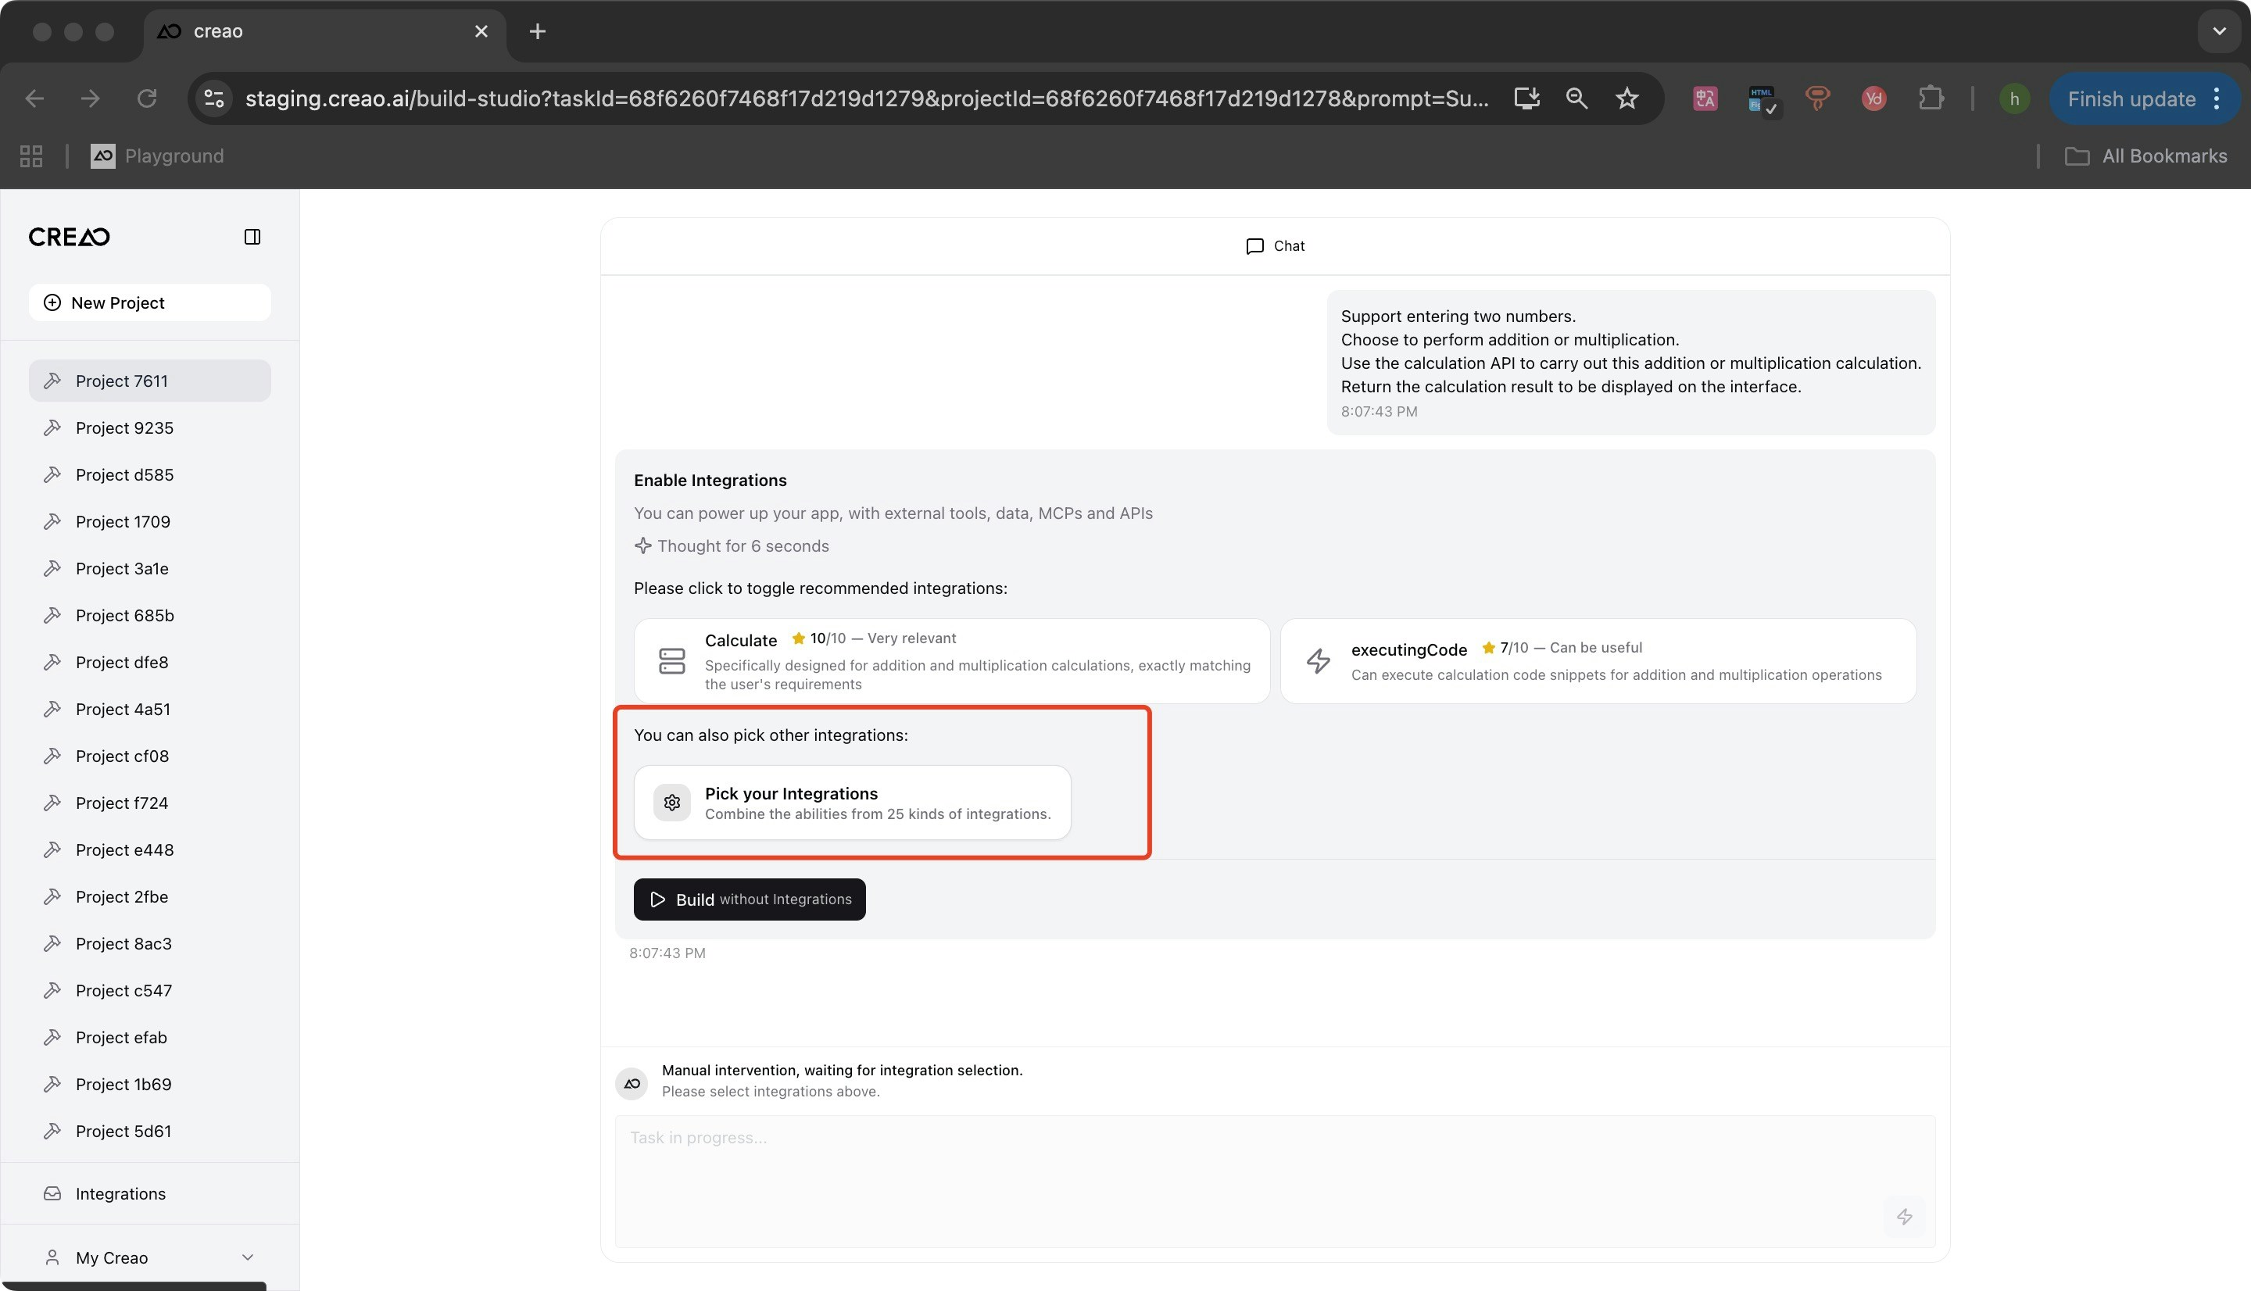Click the send lightning icon in chat input
This screenshot has height=1291, width=2251.
1906,1216
